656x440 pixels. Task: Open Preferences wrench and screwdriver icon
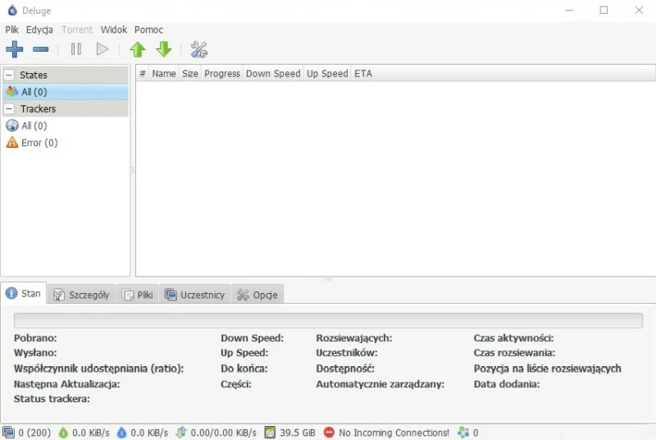[198, 49]
